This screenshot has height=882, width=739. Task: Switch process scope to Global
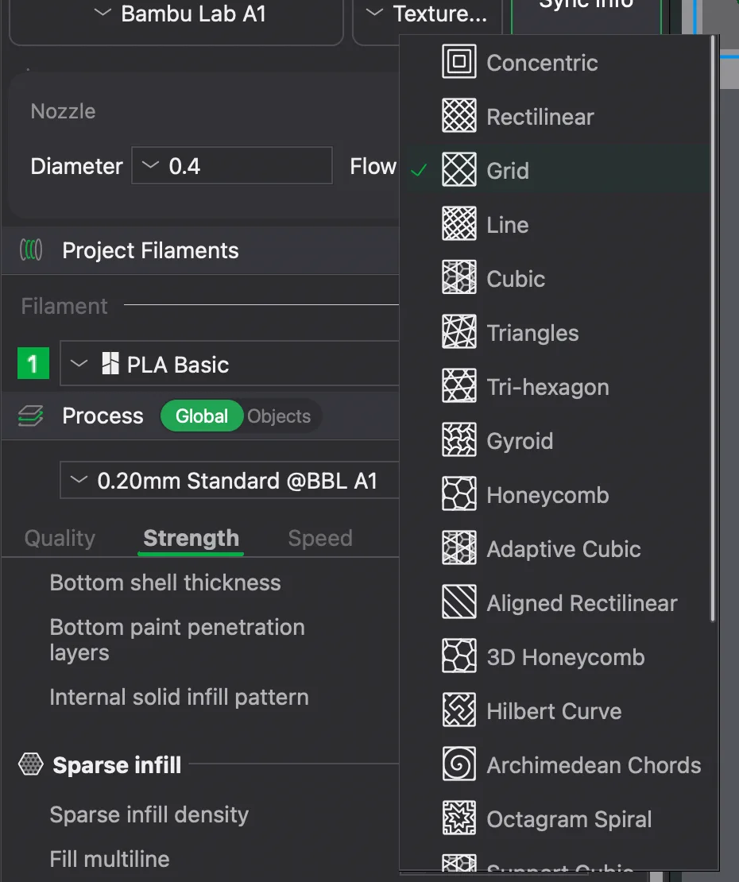click(x=201, y=416)
